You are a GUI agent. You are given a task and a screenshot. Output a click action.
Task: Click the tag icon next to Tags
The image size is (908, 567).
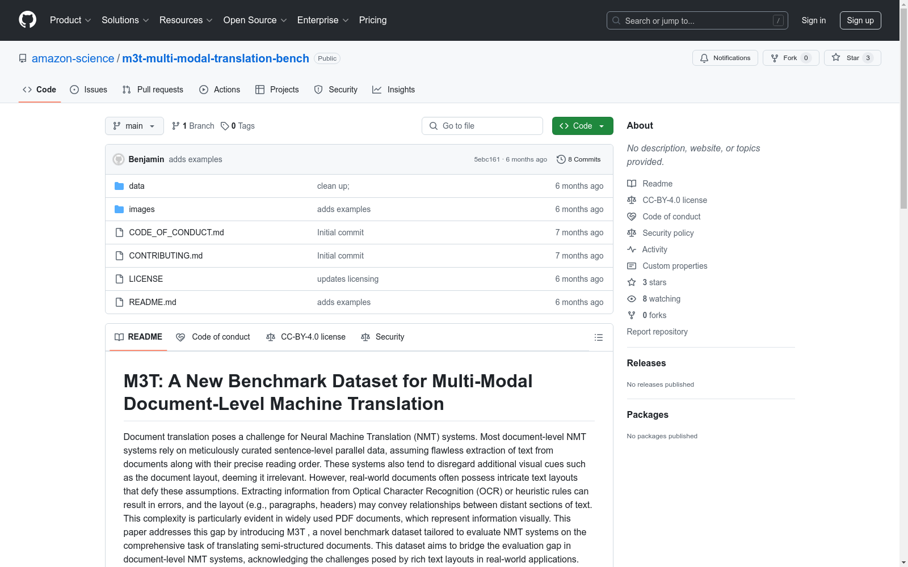point(225,126)
